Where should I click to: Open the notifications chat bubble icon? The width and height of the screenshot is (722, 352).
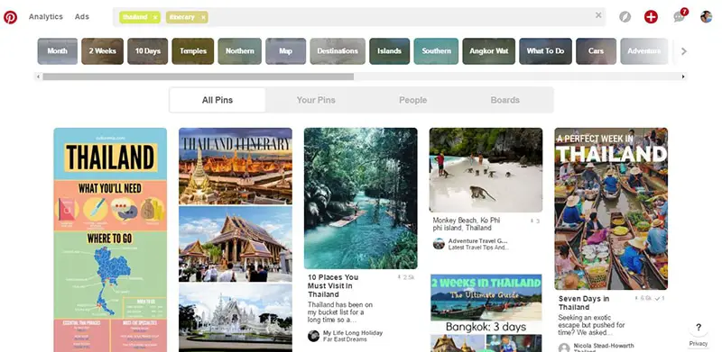(680, 16)
